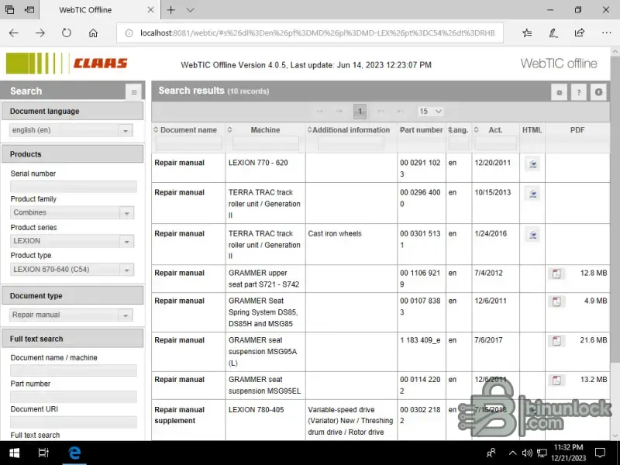Go to first page of results

coord(319,111)
